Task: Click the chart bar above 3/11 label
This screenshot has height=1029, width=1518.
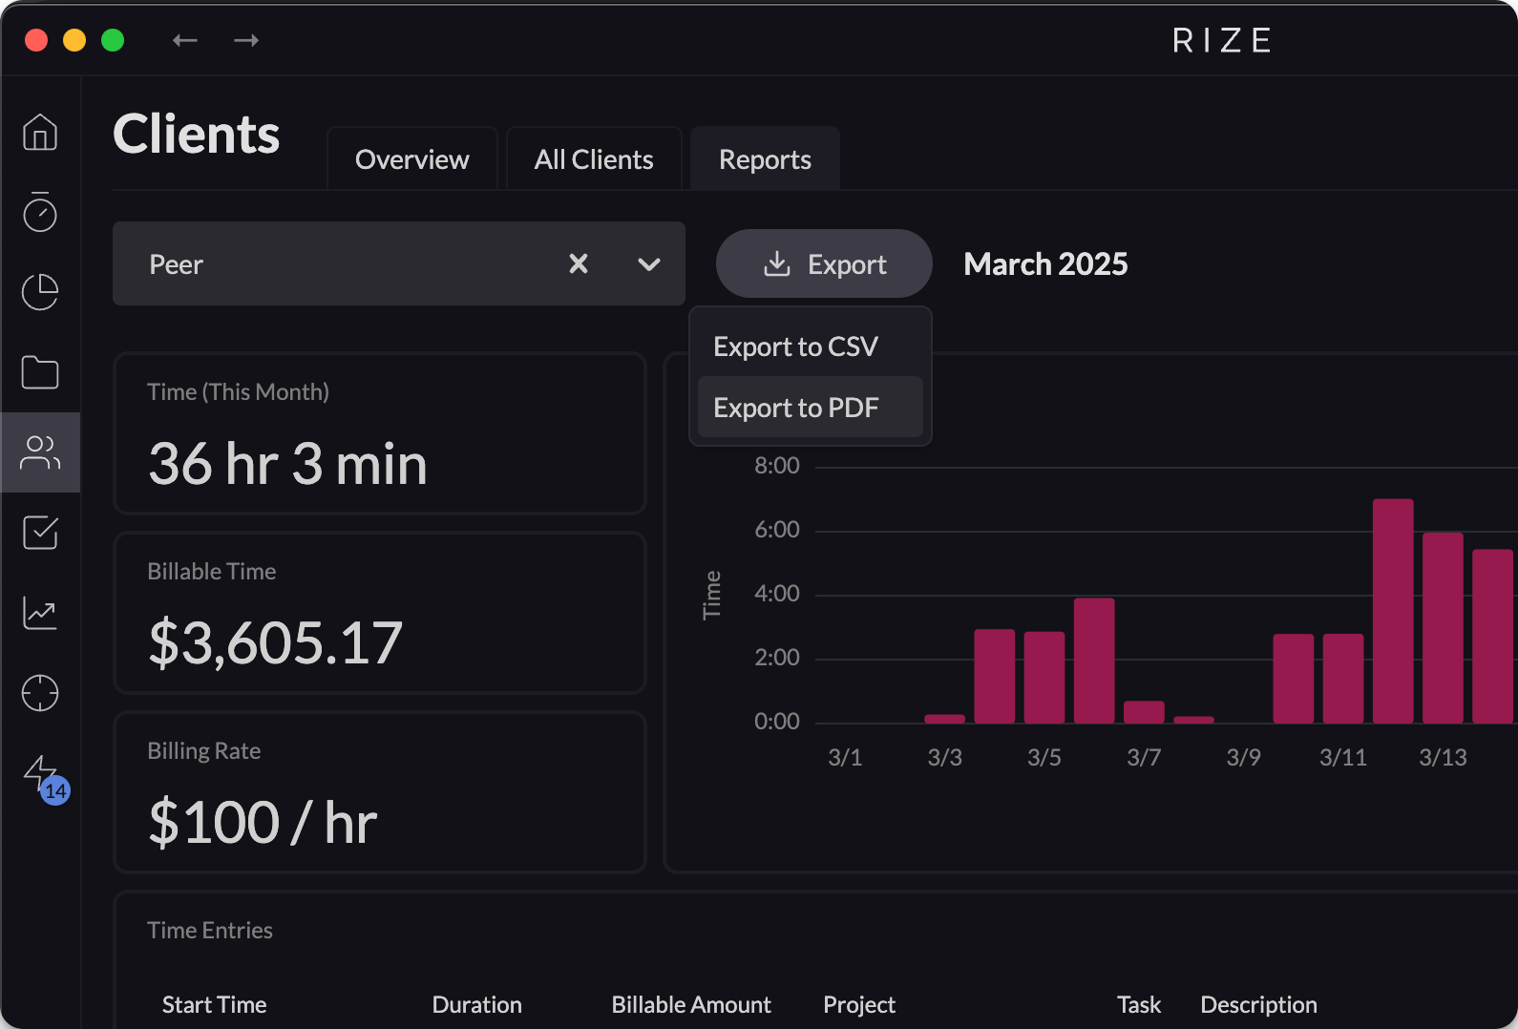Action: tap(1343, 678)
